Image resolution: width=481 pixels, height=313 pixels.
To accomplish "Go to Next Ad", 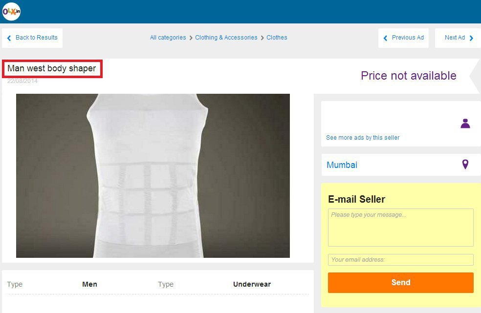I will tap(458, 38).
